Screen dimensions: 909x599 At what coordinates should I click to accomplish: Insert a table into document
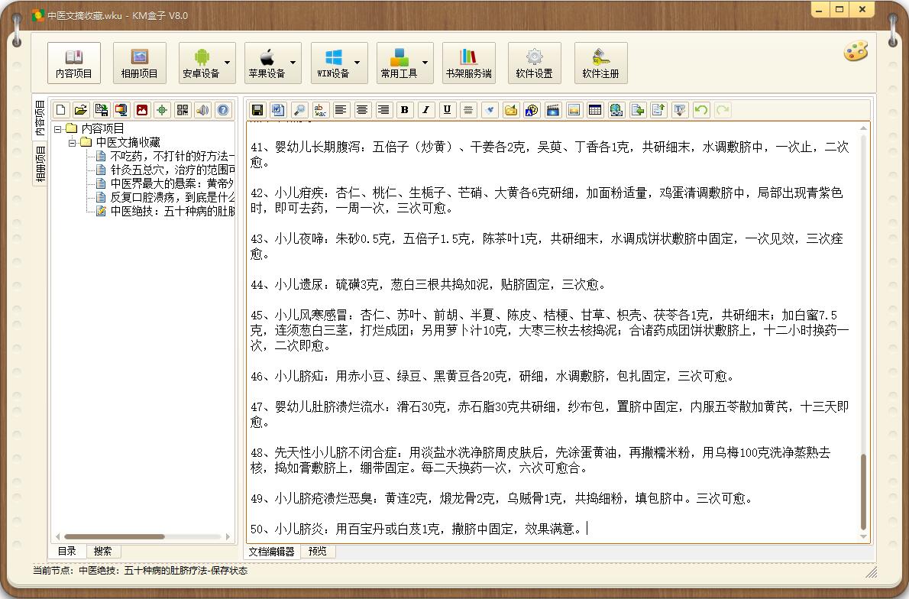pyautogui.click(x=595, y=109)
